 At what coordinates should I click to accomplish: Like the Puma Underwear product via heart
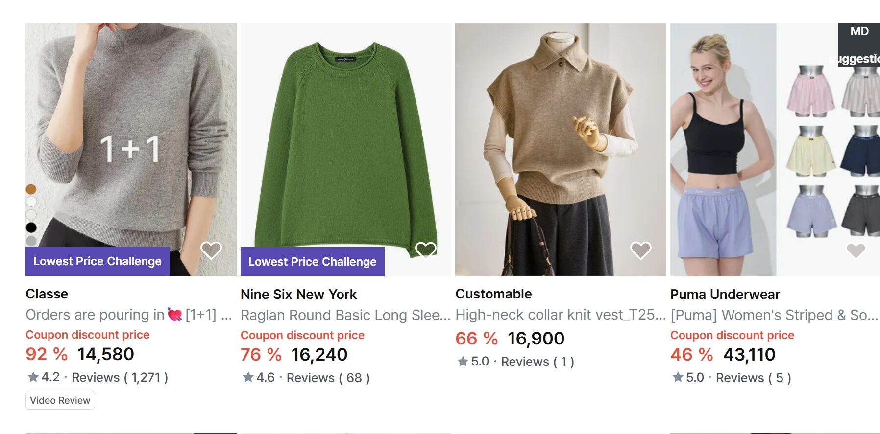click(x=856, y=251)
